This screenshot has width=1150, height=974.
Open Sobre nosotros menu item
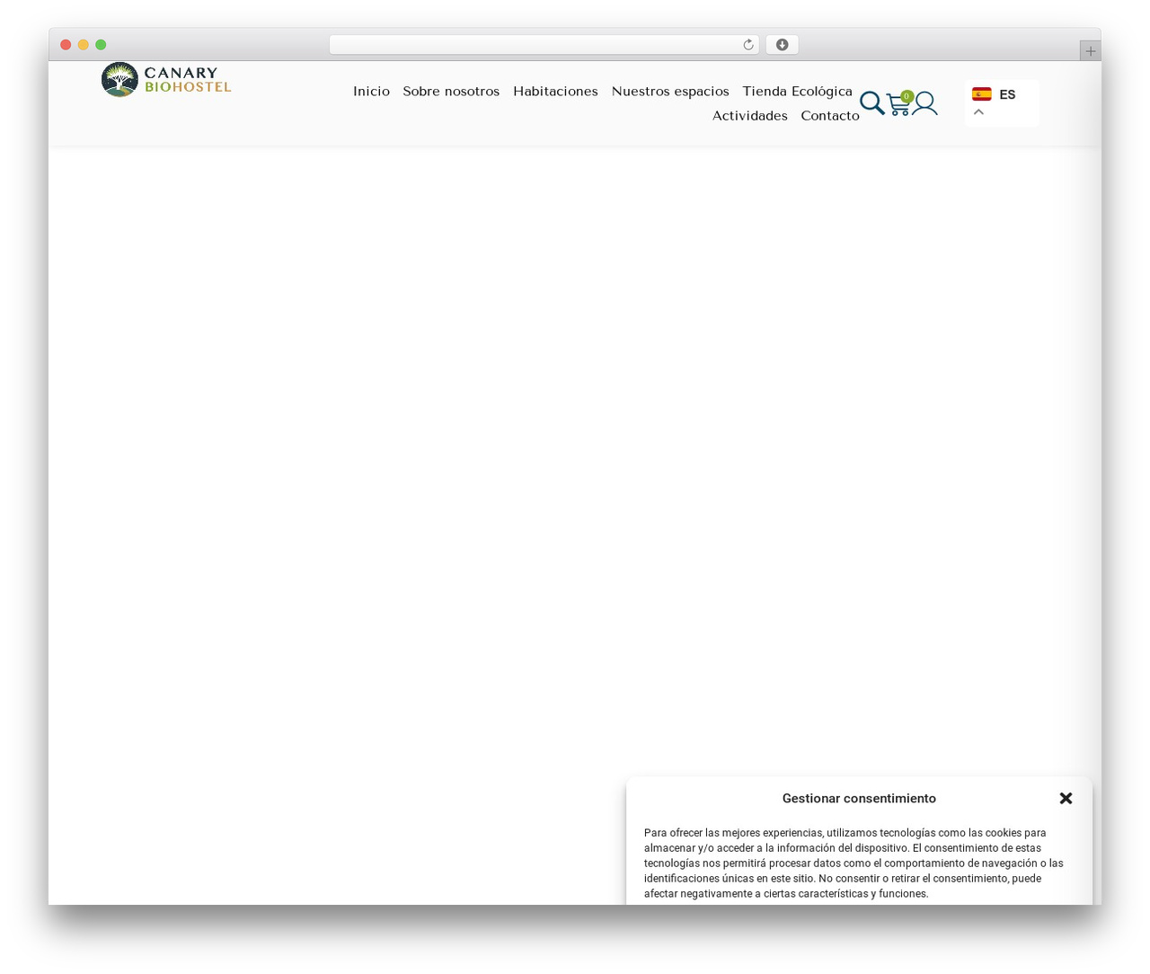pos(451,92)
